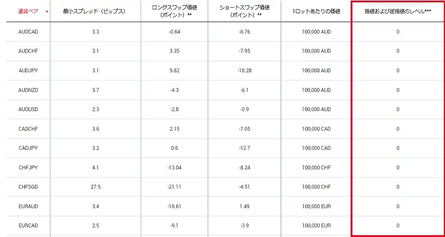Click the CADJPY currency pair

coord(28,148)
